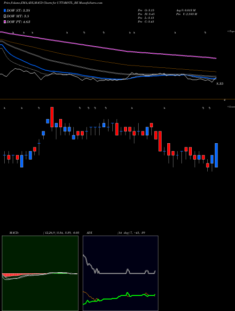Click the 'Pre V: 2.583 M' volume text

click(x=186, y=14)
